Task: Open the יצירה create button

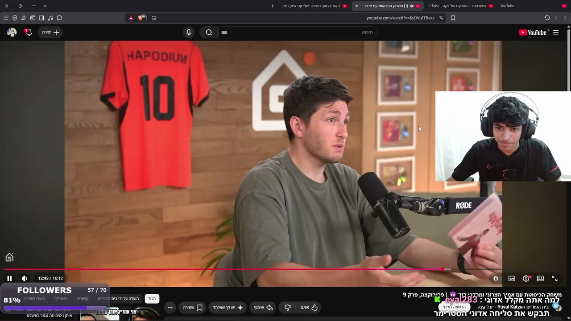Action: [50, 32]
